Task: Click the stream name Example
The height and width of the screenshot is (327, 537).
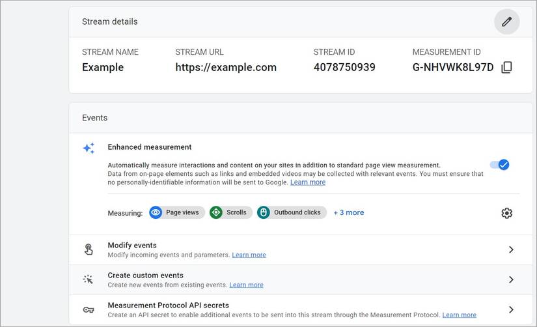Action: 103,67
